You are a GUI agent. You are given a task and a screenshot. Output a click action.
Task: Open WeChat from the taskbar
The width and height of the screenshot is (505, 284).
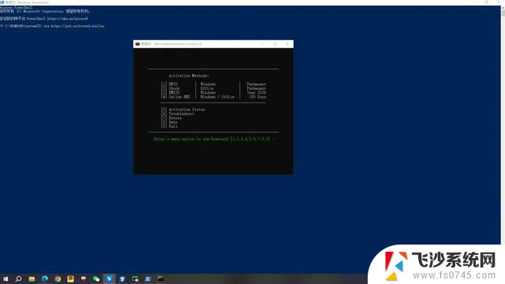96,278
